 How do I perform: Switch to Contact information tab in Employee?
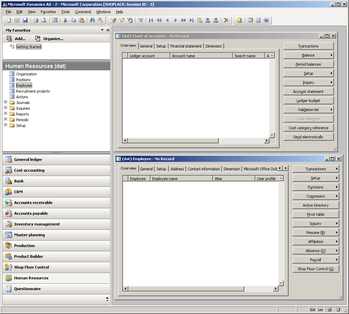pos(204,169)
